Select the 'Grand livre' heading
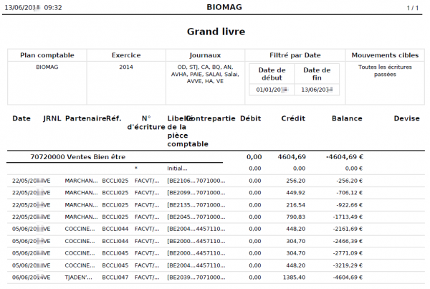Image resolution: width=430 pixels, height=289 pixels. [x=216, y=32]
